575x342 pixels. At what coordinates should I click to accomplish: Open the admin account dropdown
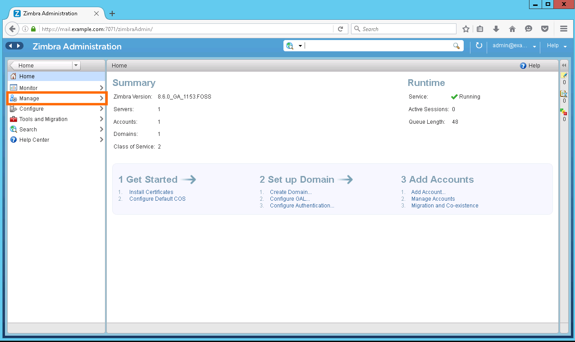pos(515,46)
